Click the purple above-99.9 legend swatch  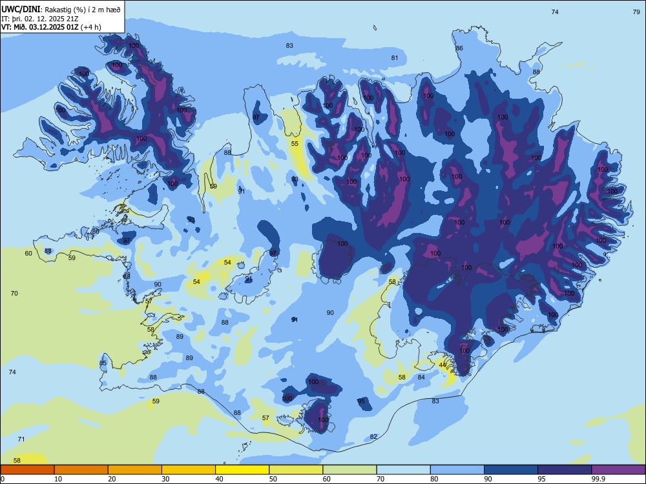coord(618,470)
